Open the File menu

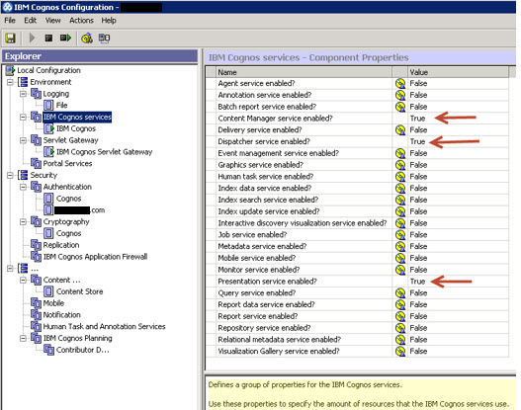tap(10, 20)
